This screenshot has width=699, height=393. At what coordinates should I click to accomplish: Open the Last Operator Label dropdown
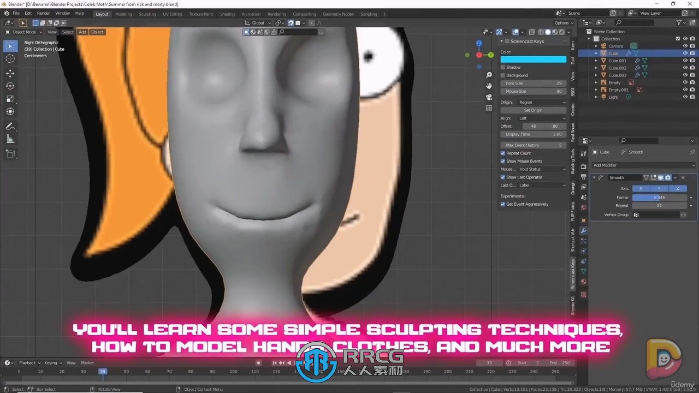(542, 185)
